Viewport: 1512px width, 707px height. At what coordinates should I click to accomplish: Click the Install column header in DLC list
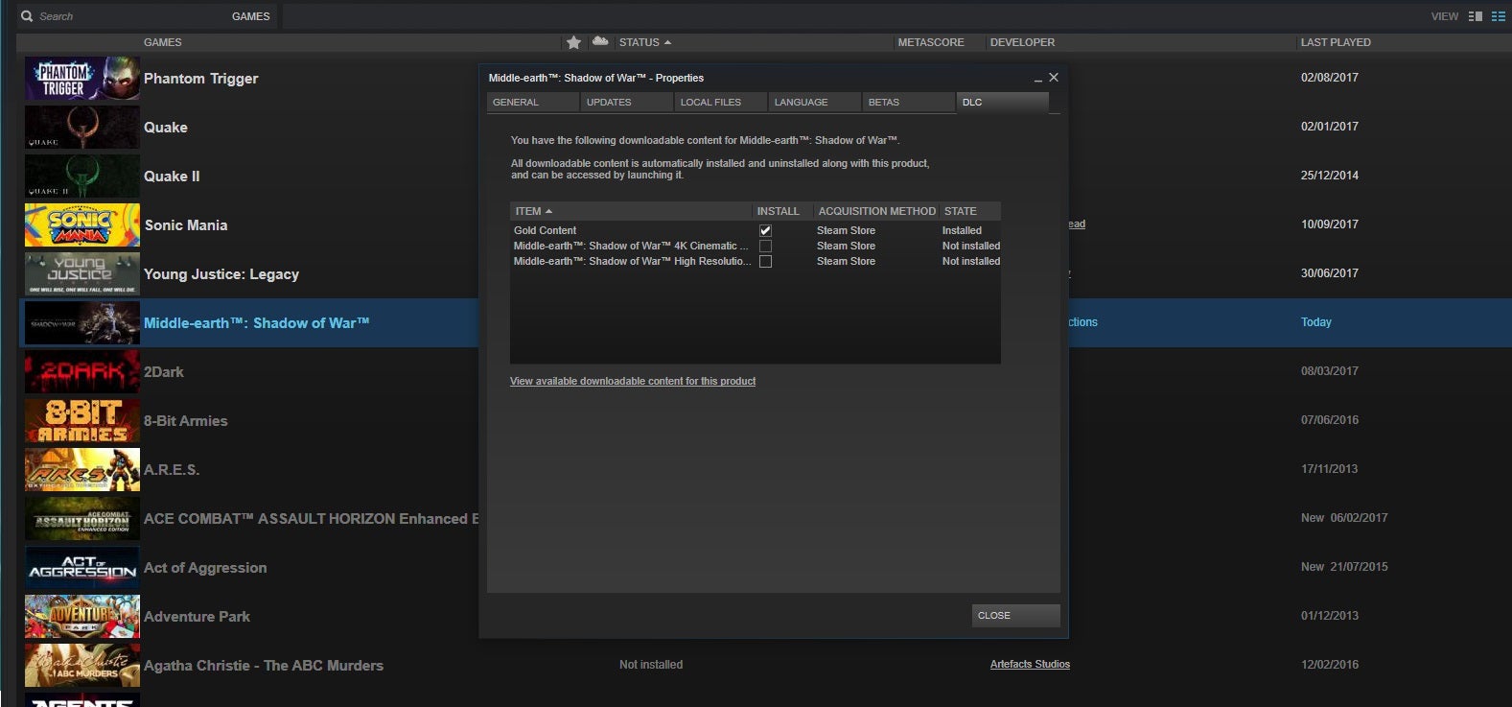pos(778,211)
